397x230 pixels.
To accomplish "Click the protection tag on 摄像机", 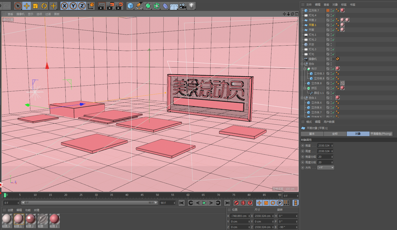I will pos(338,59).
